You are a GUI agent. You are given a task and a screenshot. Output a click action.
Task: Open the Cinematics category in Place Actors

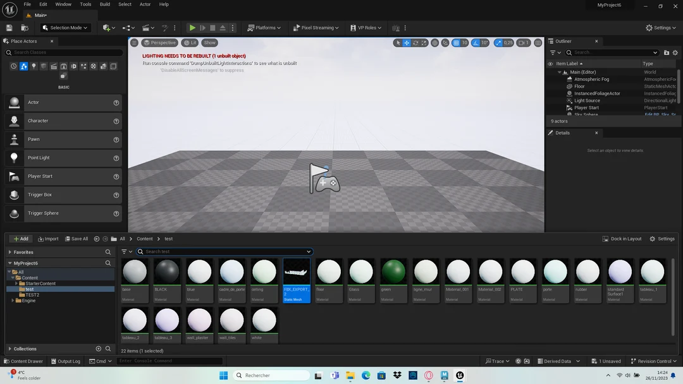click(53, 66)
